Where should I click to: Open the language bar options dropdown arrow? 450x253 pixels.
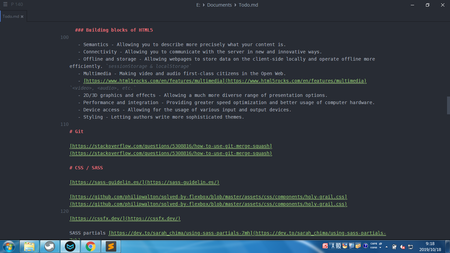pos(380,248)
